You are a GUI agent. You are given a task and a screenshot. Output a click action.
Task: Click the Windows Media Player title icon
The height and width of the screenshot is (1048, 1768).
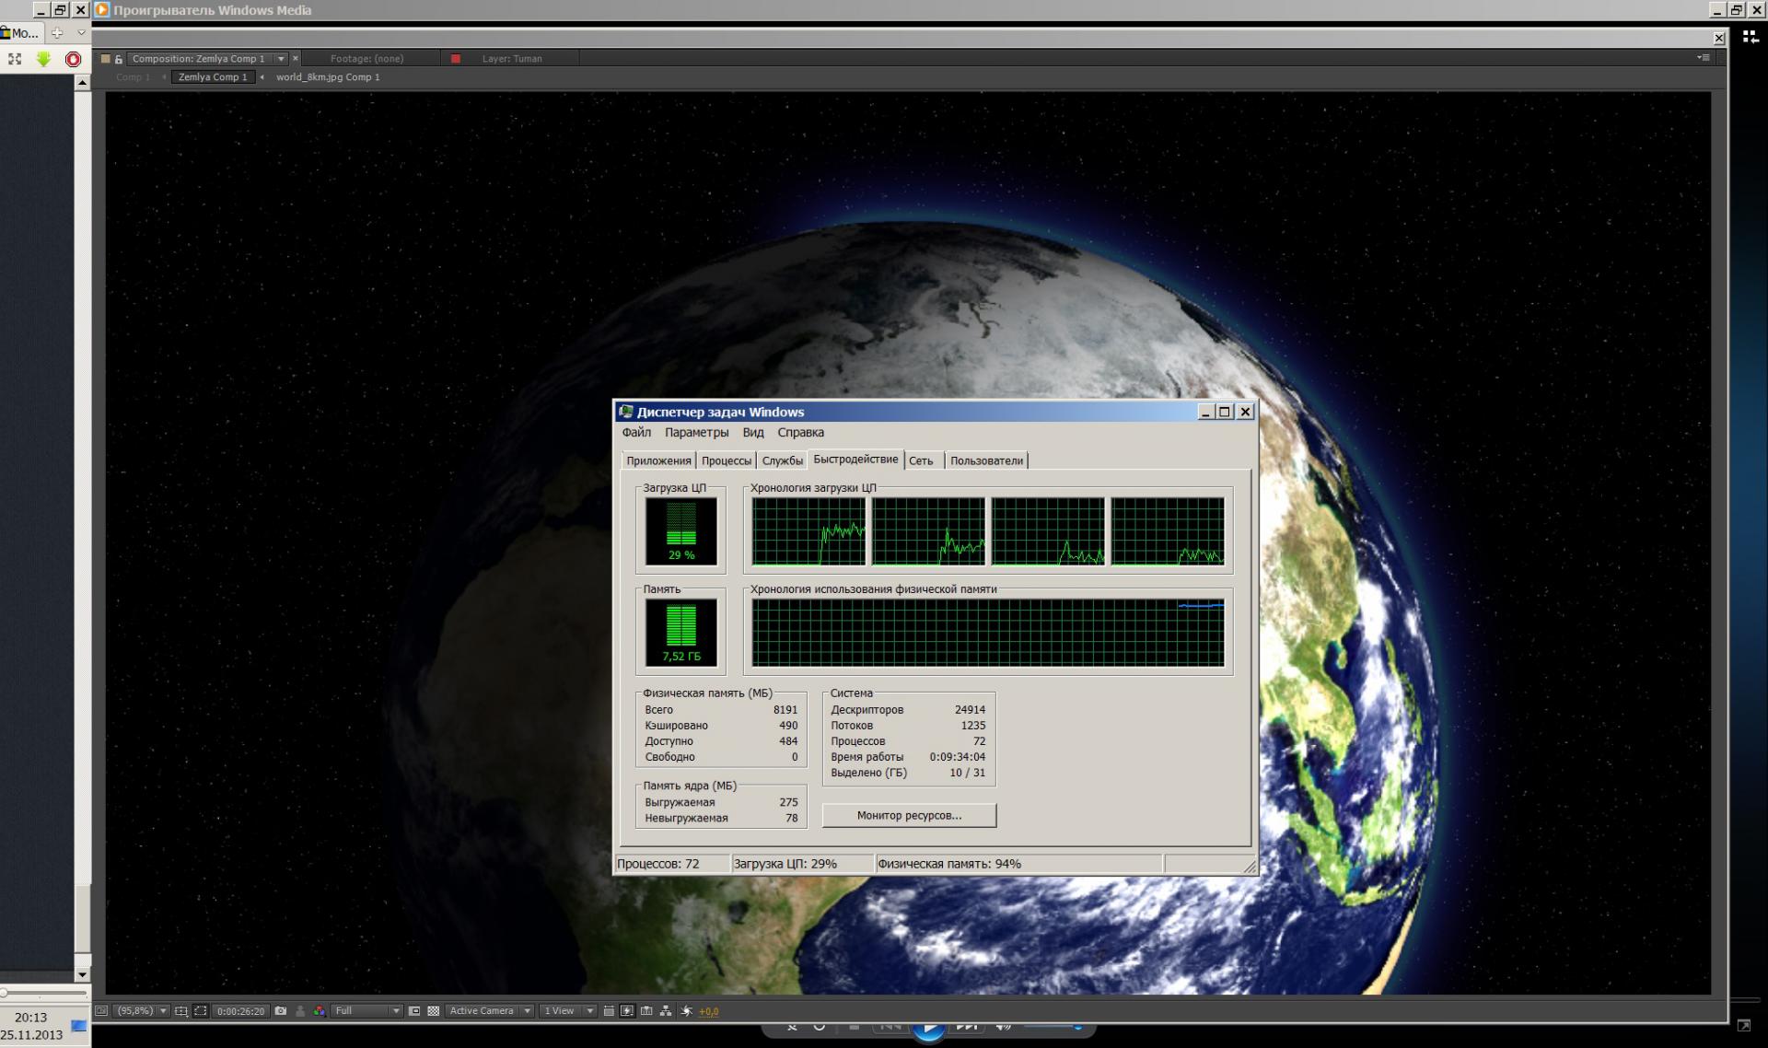pyautogui.click(x=102, y=10)
